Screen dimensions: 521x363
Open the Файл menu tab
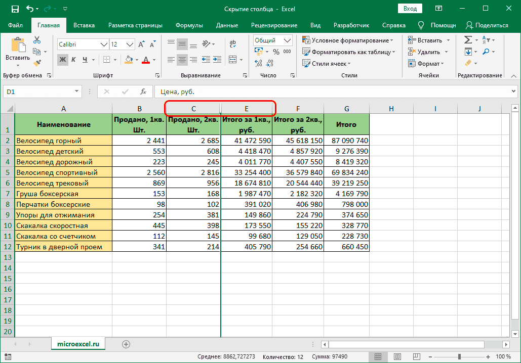15,25
